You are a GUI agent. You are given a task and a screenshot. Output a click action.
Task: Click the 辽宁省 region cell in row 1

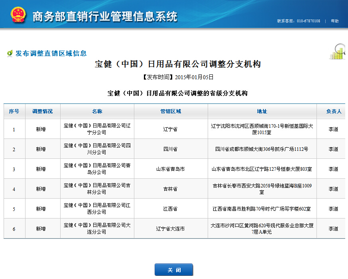coord(171,129)
